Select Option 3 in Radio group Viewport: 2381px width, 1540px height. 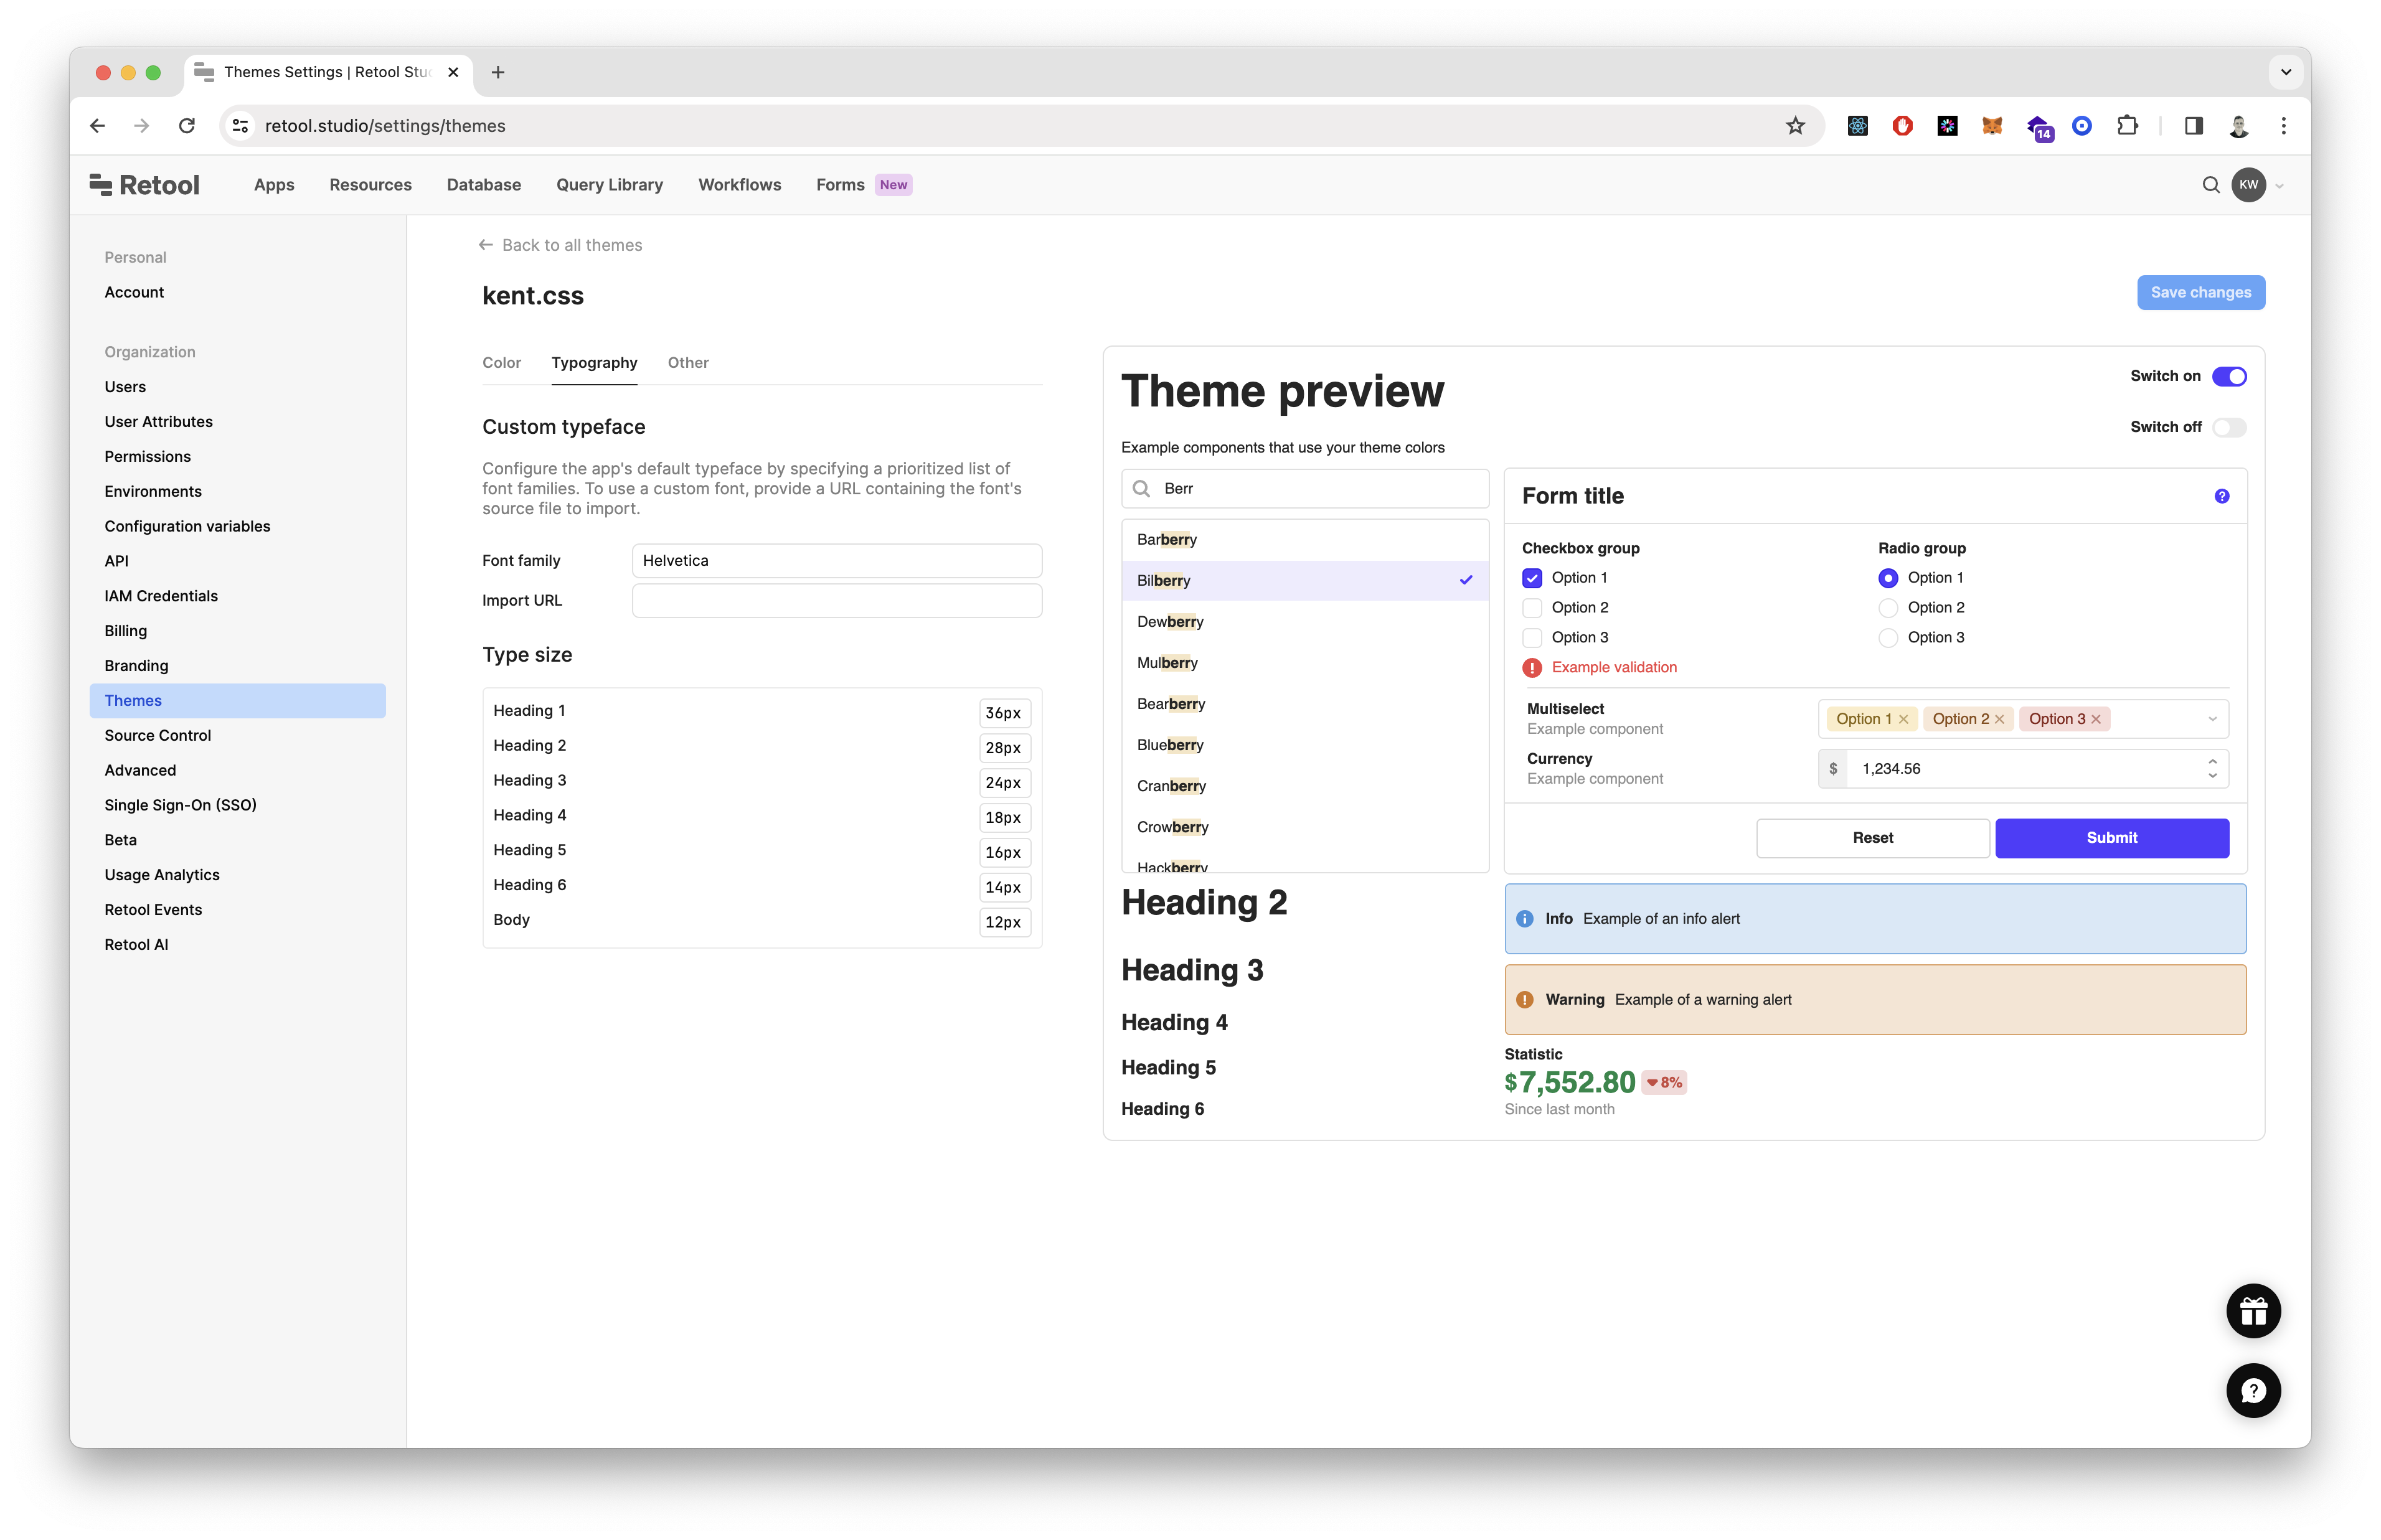click(x=1887, y=638)
